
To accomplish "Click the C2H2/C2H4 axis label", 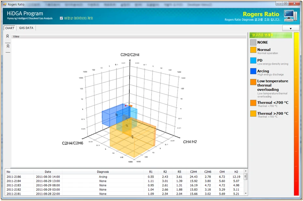I will 130,55.
